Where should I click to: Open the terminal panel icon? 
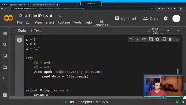5,95
